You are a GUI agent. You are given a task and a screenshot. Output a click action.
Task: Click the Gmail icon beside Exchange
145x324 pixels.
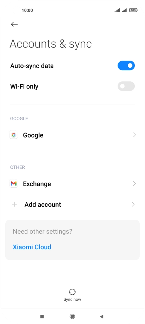coord(14,183)
